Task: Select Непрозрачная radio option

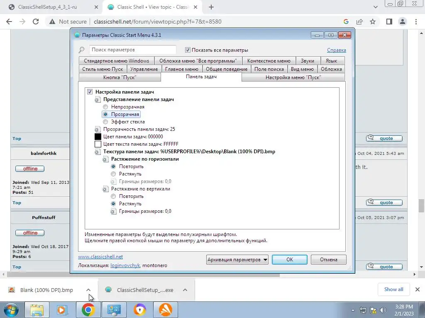Action: [105, 107]
